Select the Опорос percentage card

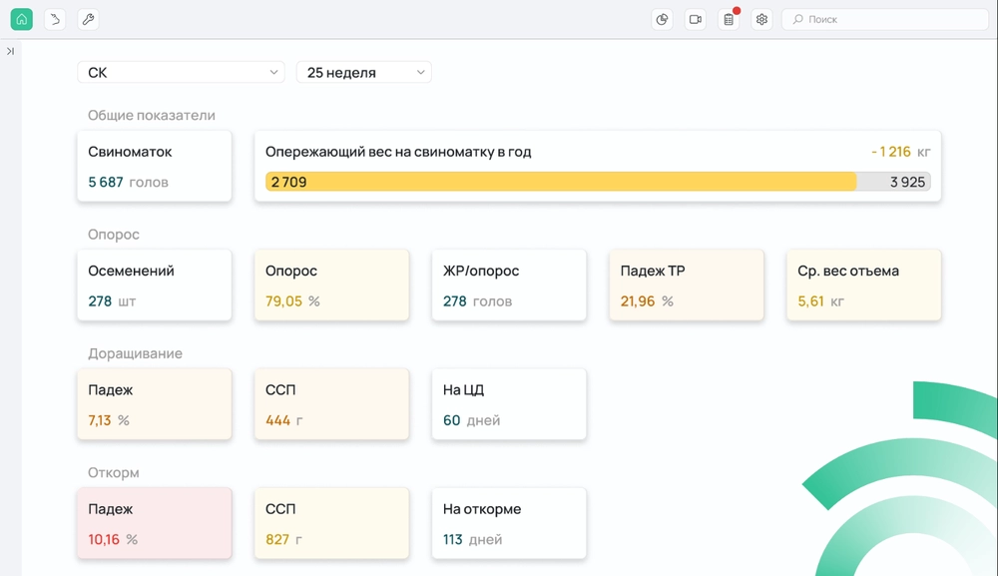click(331, 286)
